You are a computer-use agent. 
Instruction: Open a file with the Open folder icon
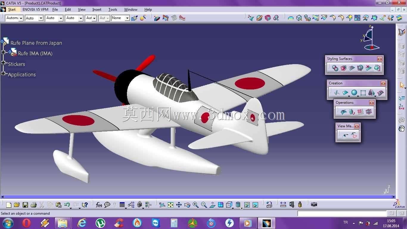pos(17,205)
